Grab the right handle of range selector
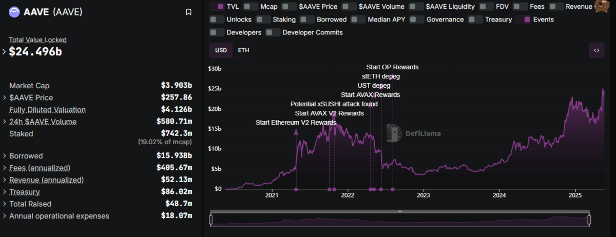Screen dimensions: 616x237 tap(589, 220)
